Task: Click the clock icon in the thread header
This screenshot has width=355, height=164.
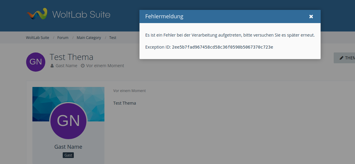Action: click(x=83, y=66)
